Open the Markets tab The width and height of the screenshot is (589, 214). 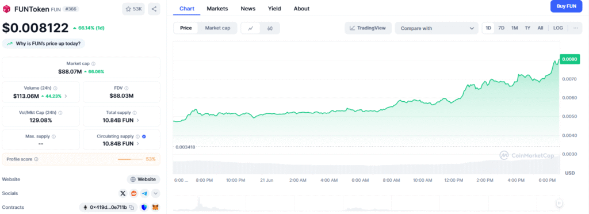217,9
